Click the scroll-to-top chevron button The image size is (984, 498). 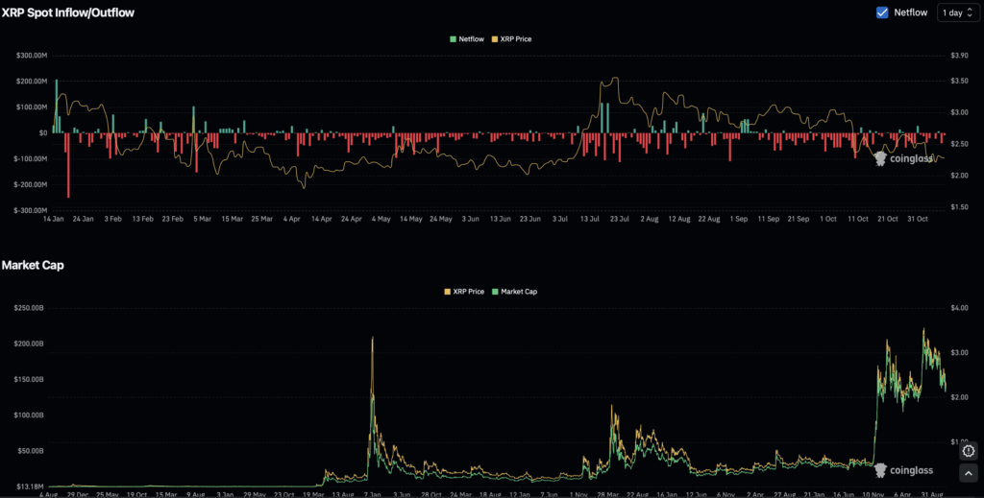click(969, 473)
